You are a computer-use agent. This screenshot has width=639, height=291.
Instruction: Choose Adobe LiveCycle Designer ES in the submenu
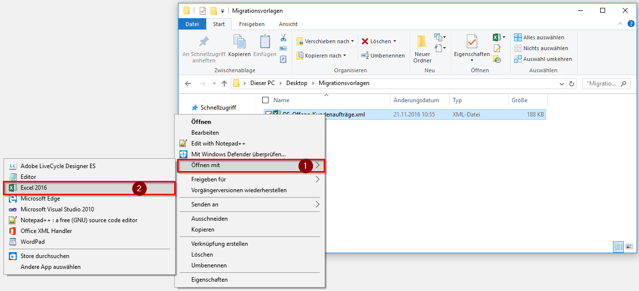[90, 166]
